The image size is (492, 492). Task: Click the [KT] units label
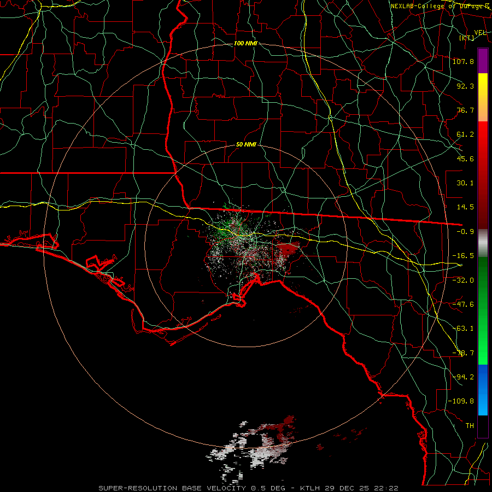coord(467,38)
